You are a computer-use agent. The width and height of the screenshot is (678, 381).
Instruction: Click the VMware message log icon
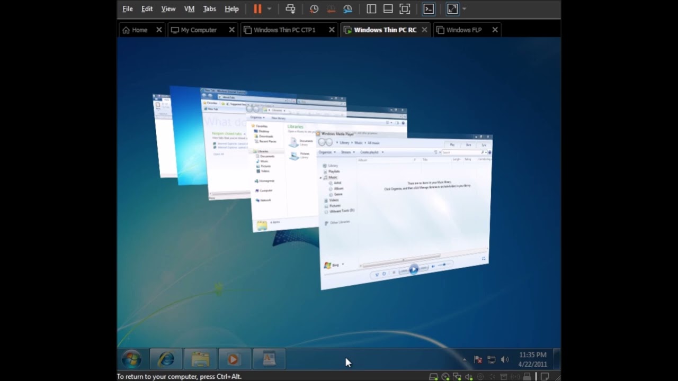(546, 377)
